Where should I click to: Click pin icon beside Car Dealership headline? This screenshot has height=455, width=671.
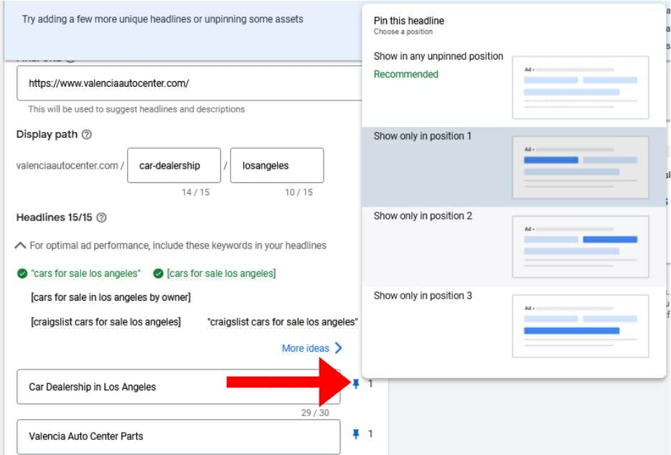pyautogui.click(x=356, y=385)
